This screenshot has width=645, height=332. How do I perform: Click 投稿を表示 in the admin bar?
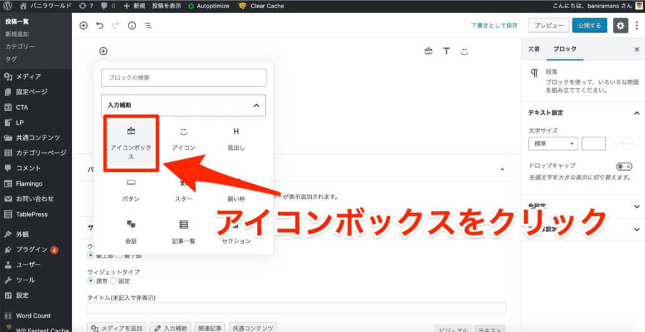point(166,6)
